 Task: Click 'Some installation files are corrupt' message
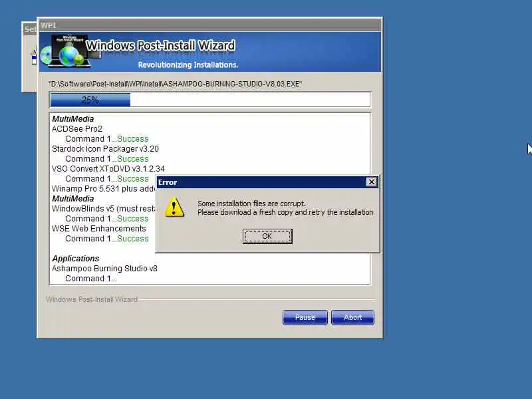(251, 203)
